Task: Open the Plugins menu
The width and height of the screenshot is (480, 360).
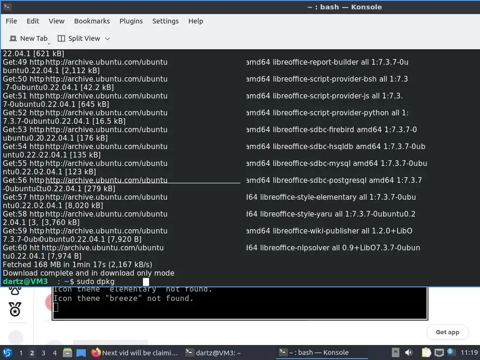Action: [x=131, y=21]
